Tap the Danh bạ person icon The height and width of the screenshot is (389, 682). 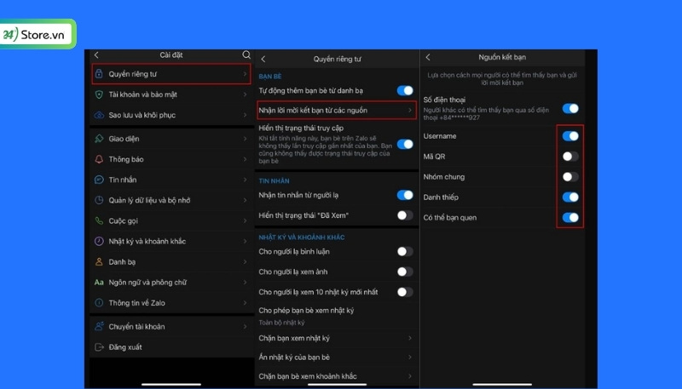(99, 262)
